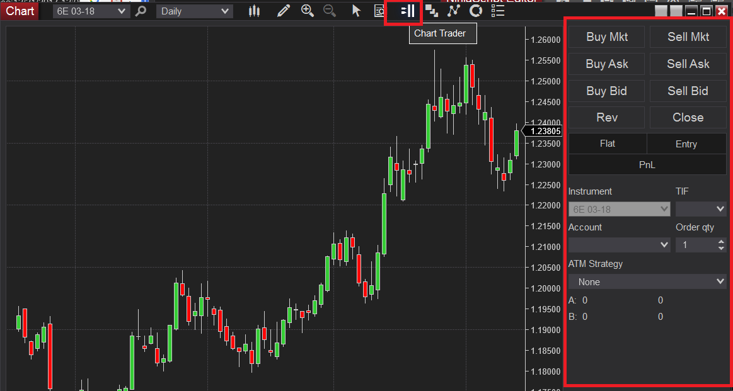
Task: Click the 1.23805 current price marker
Action: point(541,132)
